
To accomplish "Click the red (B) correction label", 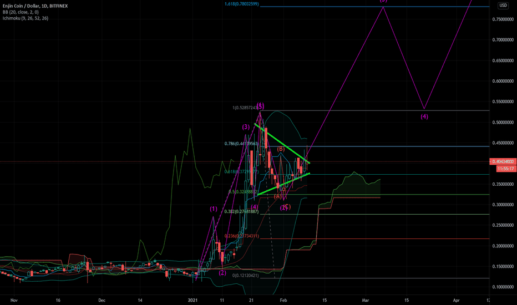I will (x=281, y=149).
